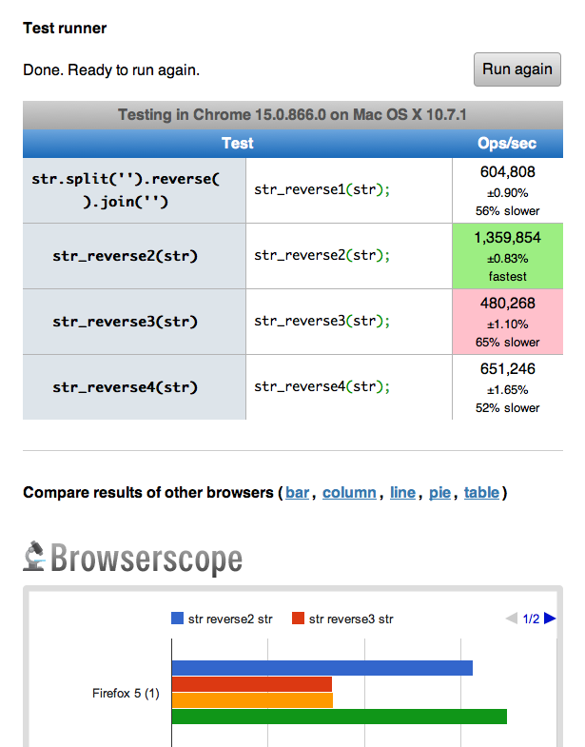Viewport: 585px width, 747px height.
Task: Click the str_reverse4(str) bold test name
Action: [x=126, y=387]
